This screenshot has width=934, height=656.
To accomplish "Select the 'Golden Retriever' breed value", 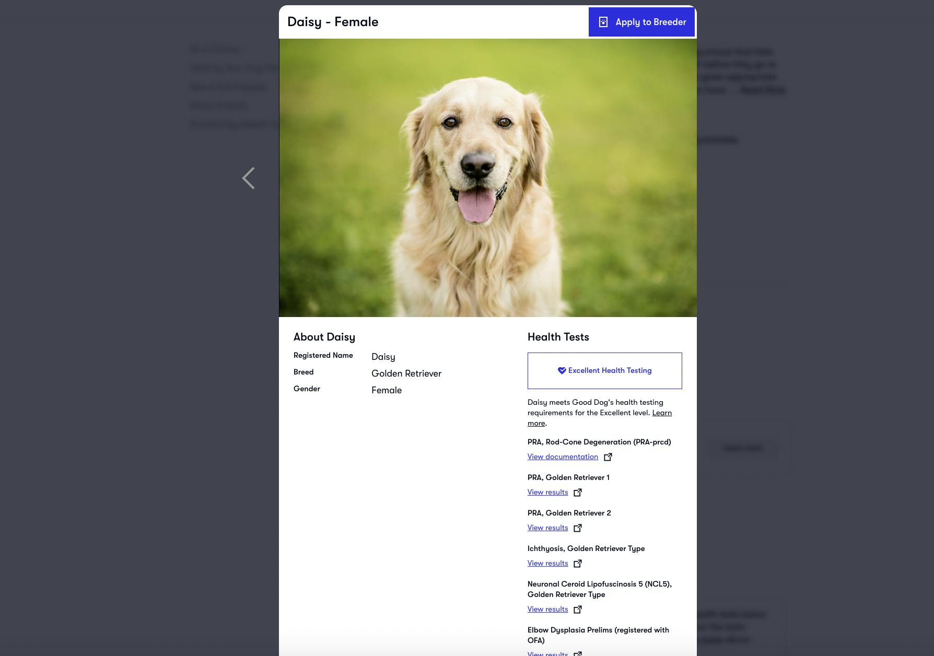I will pyautogui.click(x=406, y=373).
